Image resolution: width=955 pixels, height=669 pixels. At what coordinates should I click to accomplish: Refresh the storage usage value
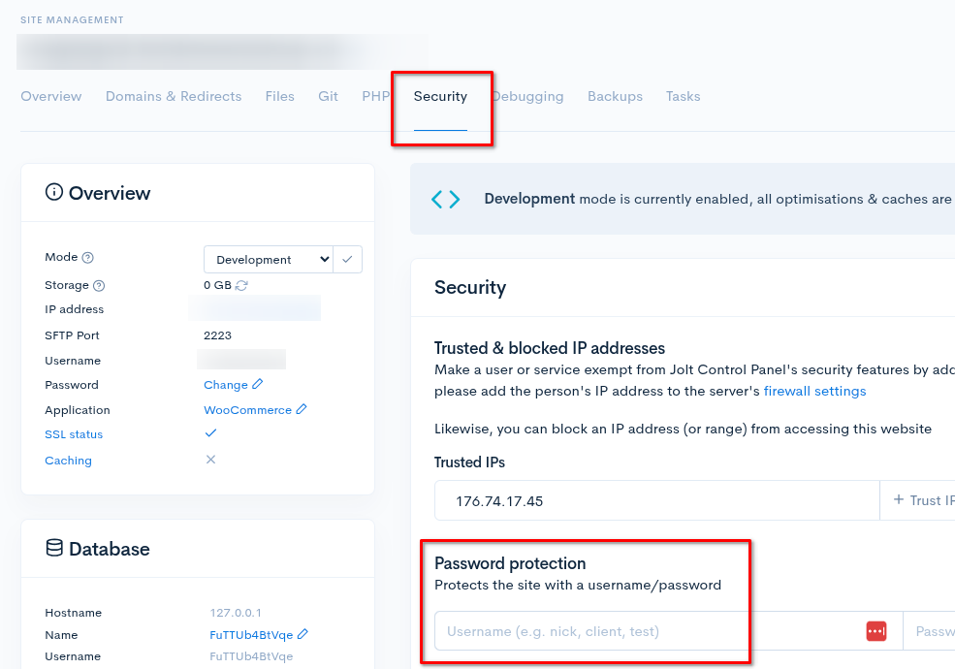[x=241, y=286]
